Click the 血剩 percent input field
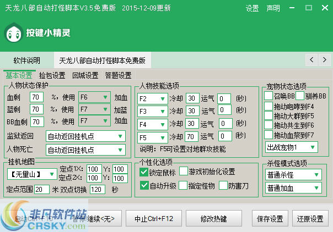 (37, 97)
